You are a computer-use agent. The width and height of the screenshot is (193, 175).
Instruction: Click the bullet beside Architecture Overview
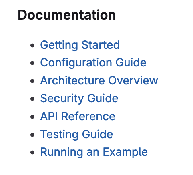pyautogui.click(x=32, y=81)
